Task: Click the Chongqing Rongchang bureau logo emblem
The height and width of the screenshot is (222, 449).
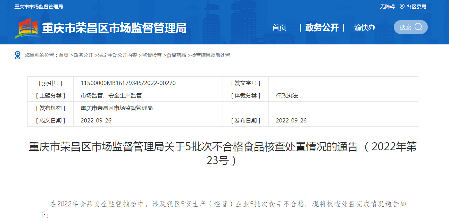Action: [x=27, y=28]
